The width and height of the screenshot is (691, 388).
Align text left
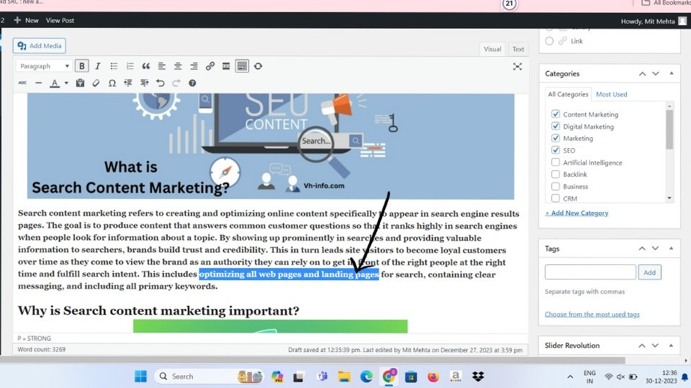tap(162, 66)
